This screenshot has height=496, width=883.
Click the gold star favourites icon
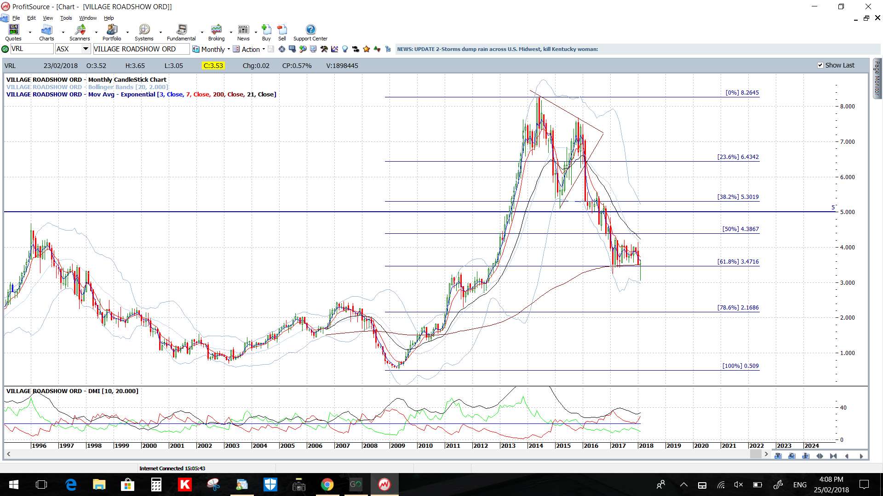367,49
